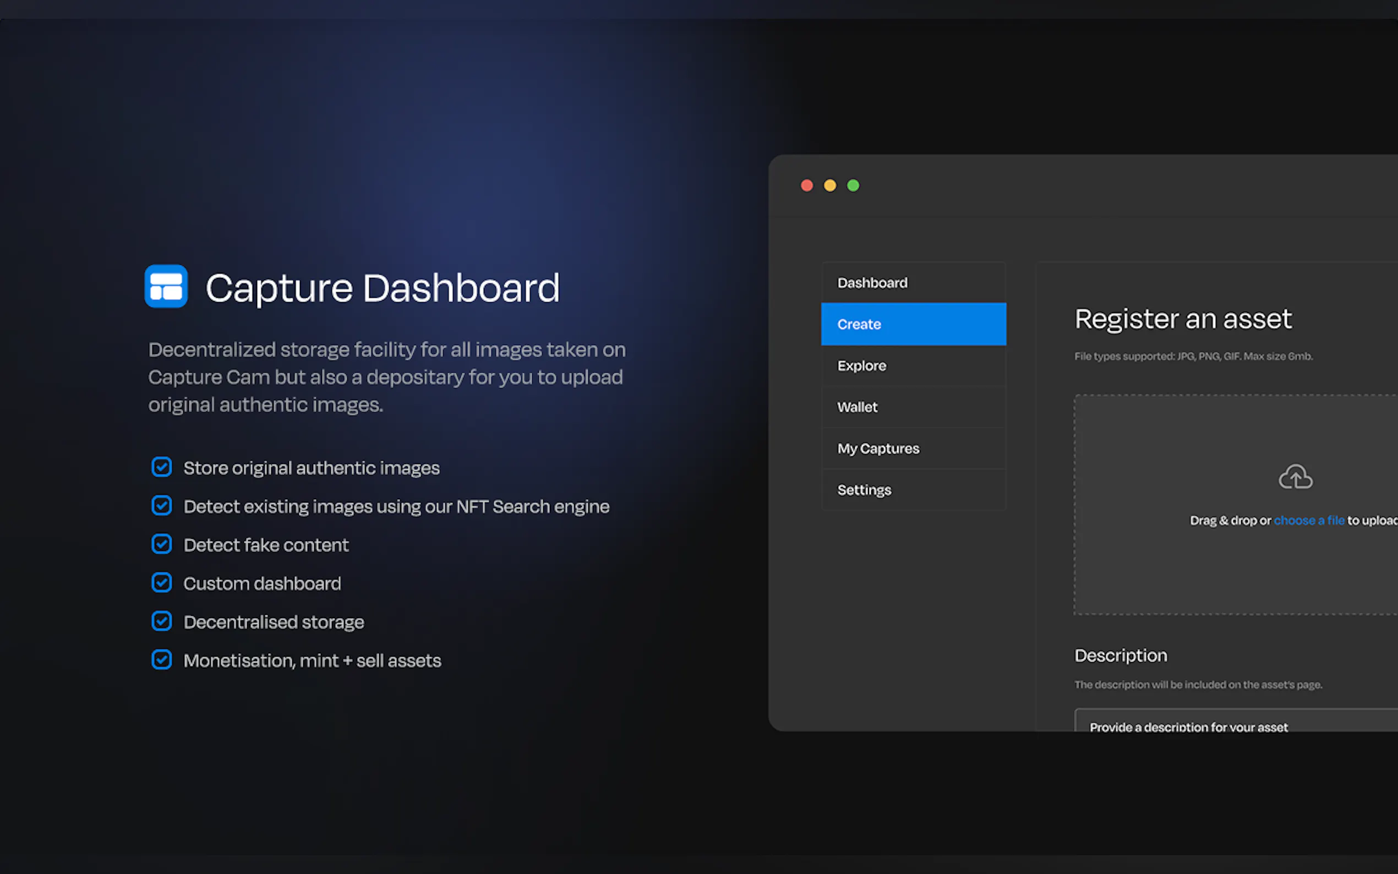Click checkmark beside Monetisation, mint + sell assets

click(x=162, y=659)
